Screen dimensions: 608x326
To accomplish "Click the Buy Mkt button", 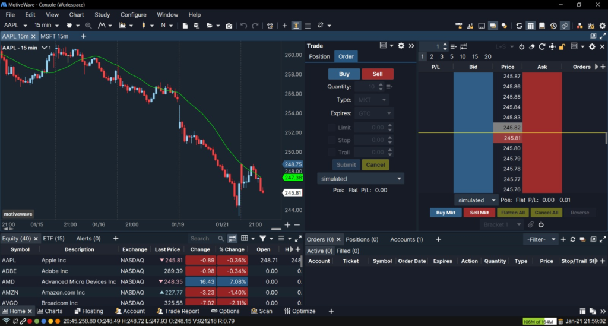I will click(x=445, y=213).
